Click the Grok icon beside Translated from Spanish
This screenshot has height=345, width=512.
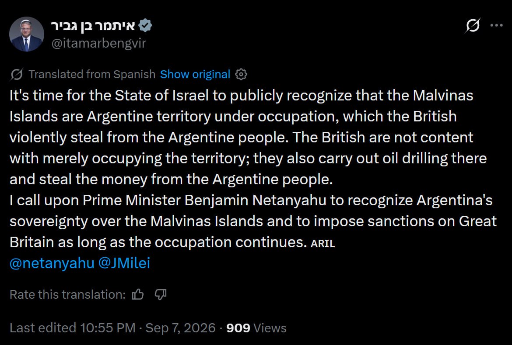click(17, 74)
